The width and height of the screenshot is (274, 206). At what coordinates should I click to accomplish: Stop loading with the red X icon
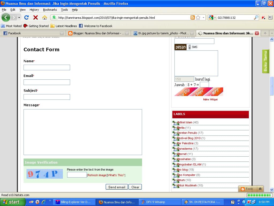point(36,17)
